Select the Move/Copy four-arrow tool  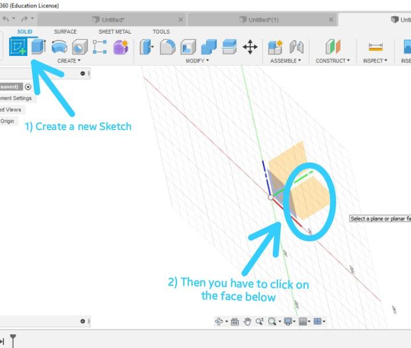click(250, 47)
